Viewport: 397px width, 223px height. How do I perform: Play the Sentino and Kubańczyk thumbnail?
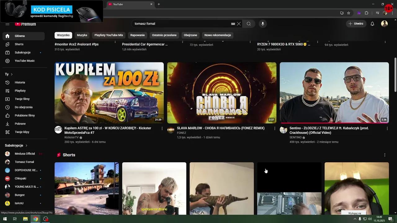coord(334,93)
